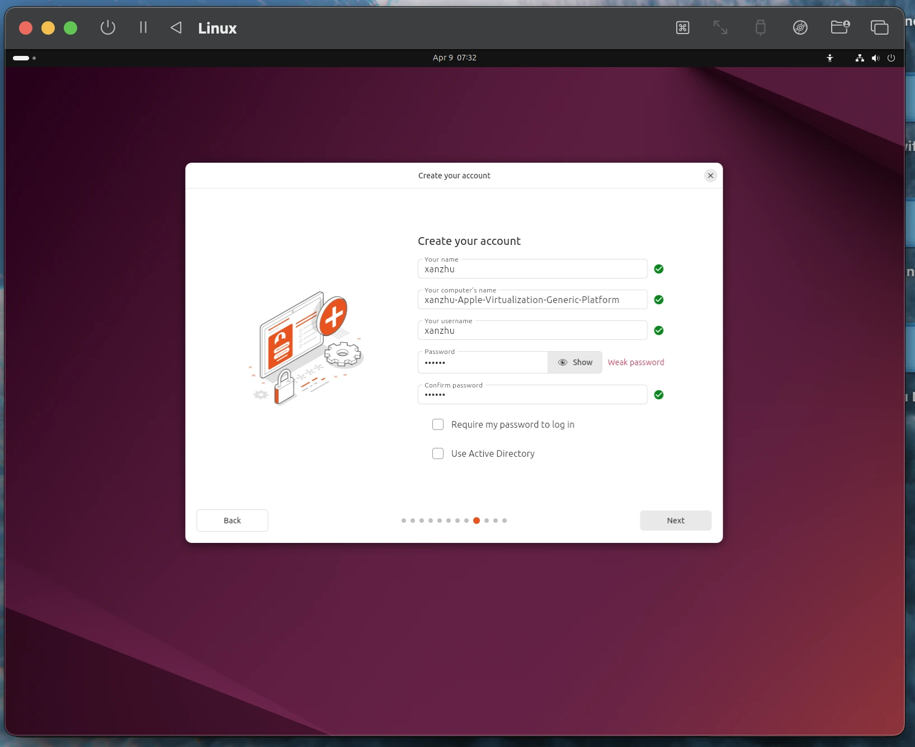Click the green checkmark beside Your name
The height and width of the screenshot is (747, 915).
coord(659,269)
